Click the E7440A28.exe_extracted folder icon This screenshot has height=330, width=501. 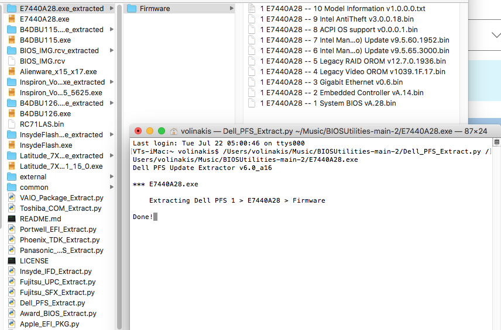[x=12, y=9]
